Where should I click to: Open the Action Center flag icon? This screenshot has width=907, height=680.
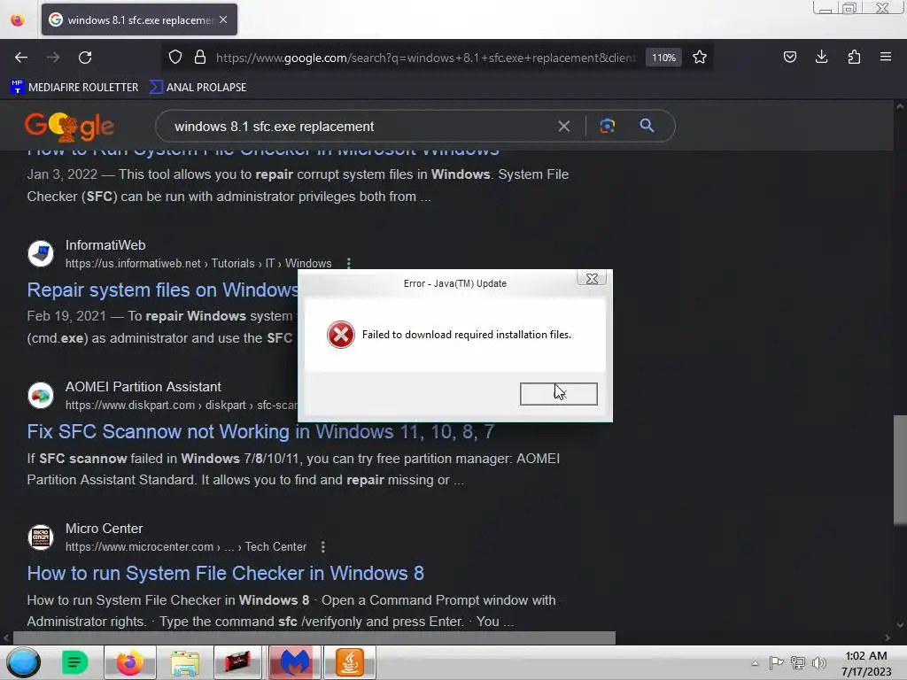pos(776,662)
